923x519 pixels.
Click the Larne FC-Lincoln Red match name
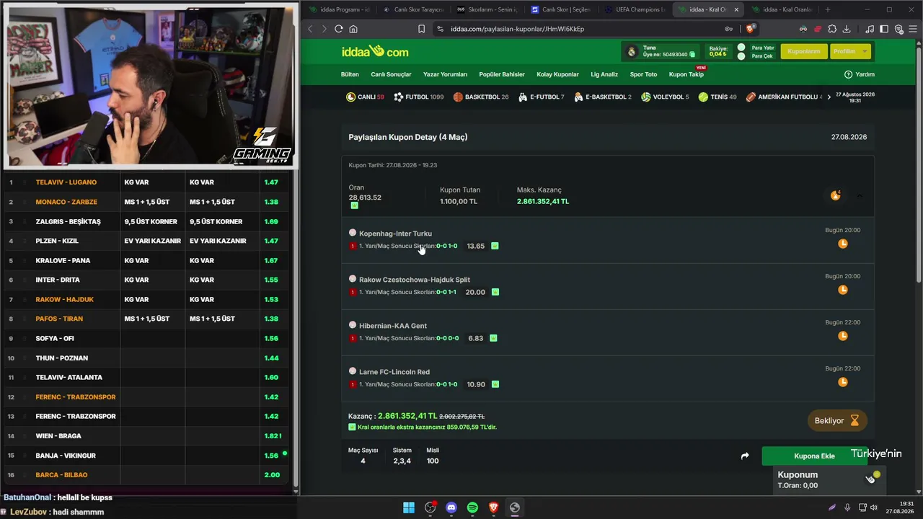[x=394, y=372]
